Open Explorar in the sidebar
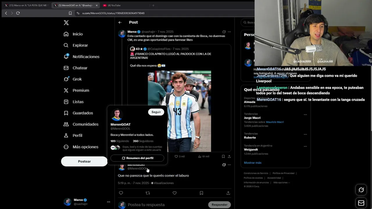The width and height of the screenshot is (372, 209). click(76, 45)
